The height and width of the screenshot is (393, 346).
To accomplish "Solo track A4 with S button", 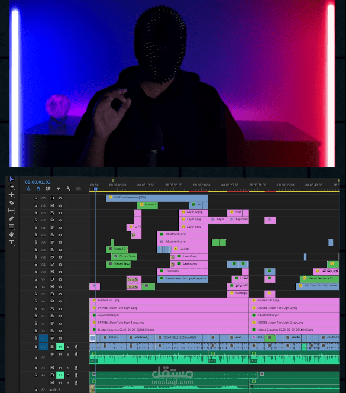I will click(68, 375).
